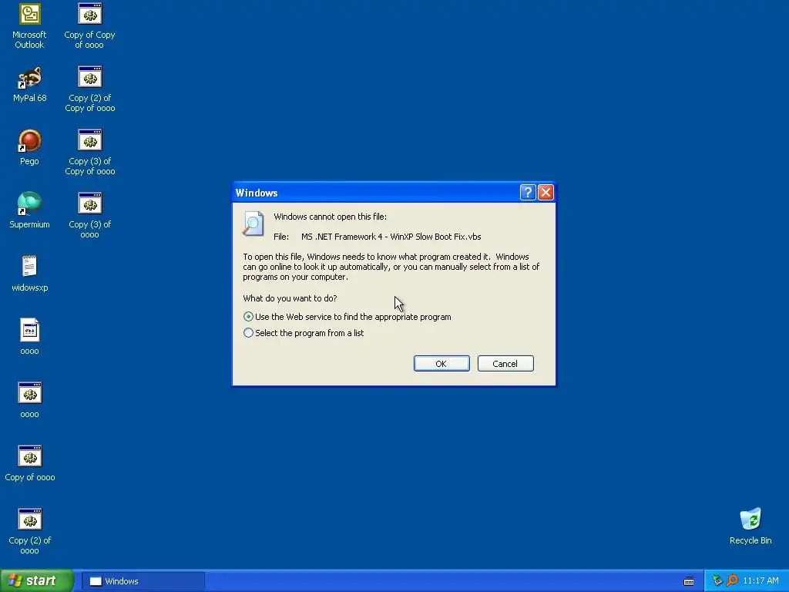Open the Start menu

tap(37, 581)
